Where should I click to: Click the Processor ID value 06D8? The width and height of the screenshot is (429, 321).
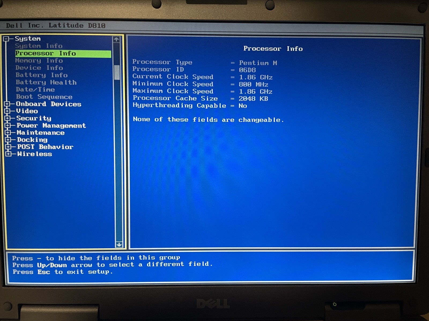[247, 70]
